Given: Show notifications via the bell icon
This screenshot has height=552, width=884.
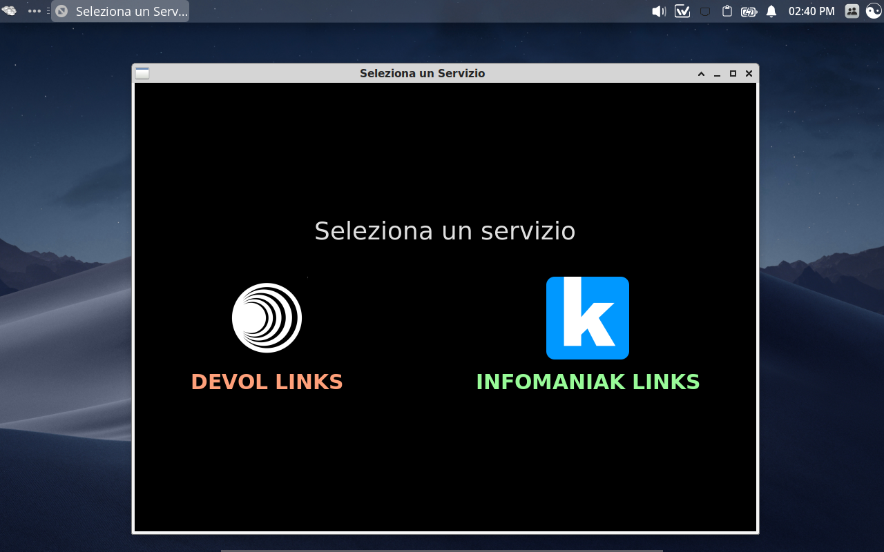Looking at the screenshot, I should tap(771, 11).
